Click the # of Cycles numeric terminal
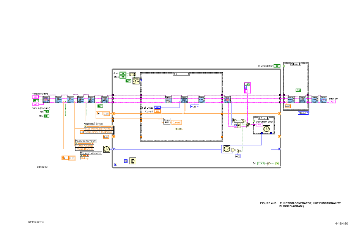 coord(157,108)
